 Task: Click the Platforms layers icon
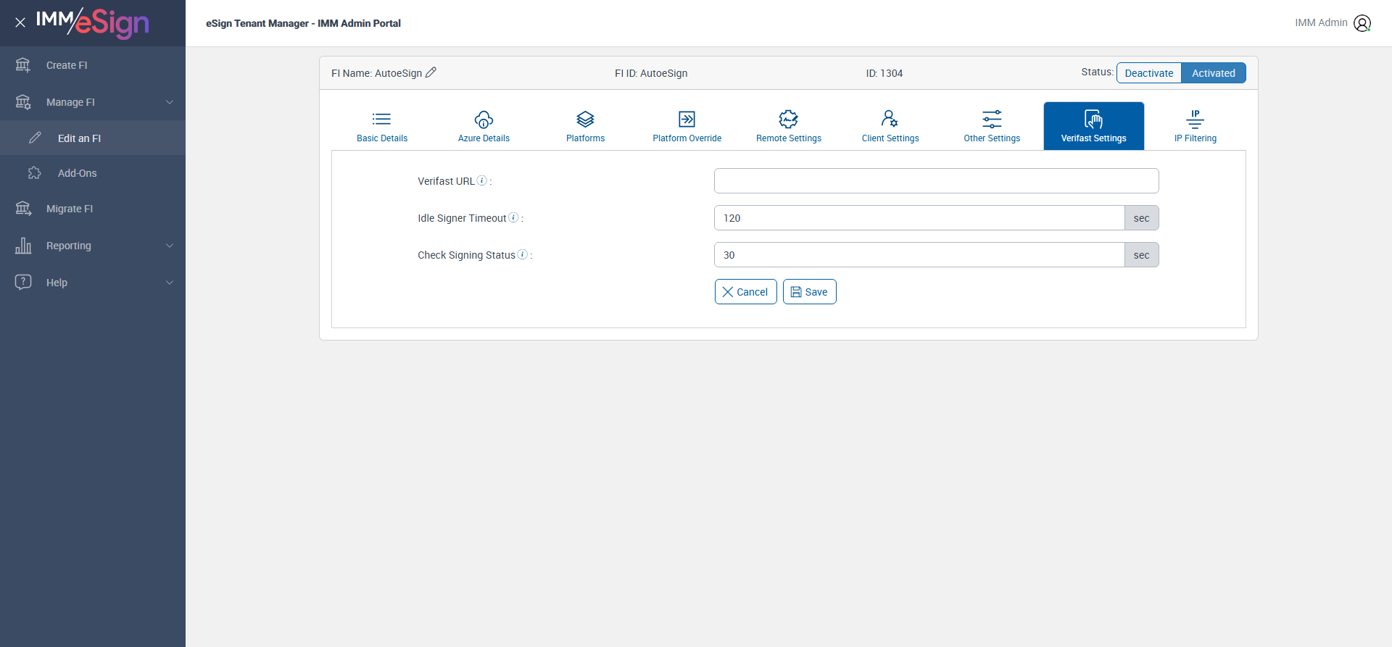coord(585,119)
